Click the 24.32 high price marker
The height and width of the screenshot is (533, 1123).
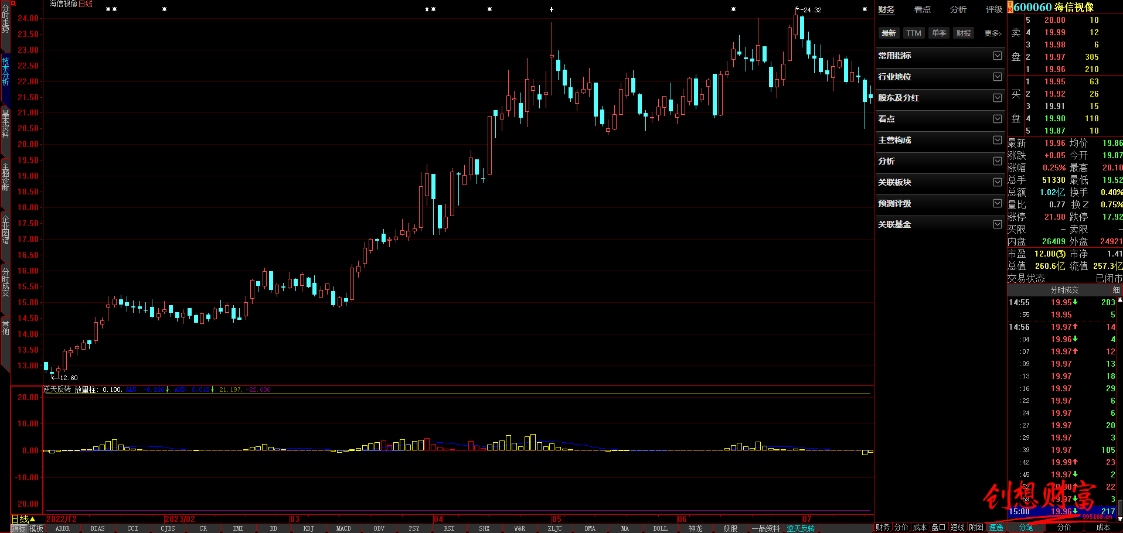pyautogui.click(x=812, y=10)
